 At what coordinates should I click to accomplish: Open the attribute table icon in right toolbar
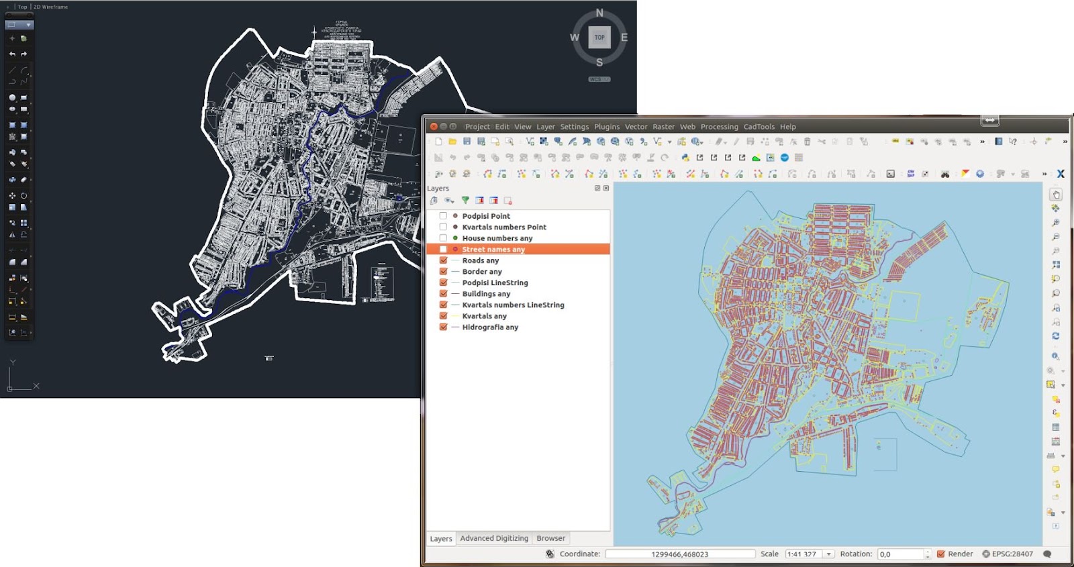click(1056, 427)
